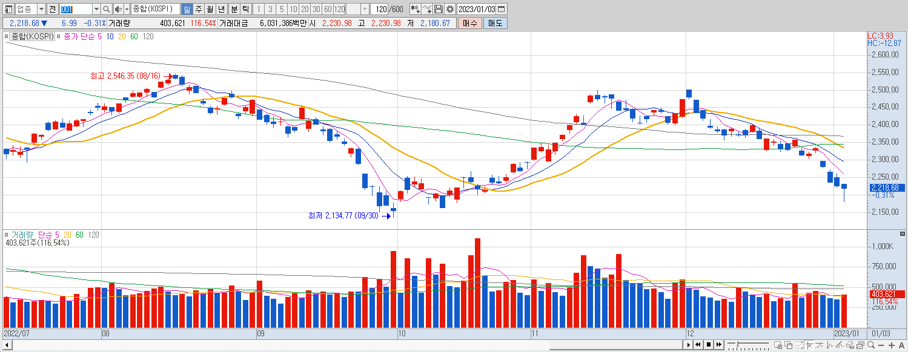Image resolution: width=908 pixels, height=352 pixels.
Task: Click the diagonal trend line tool icon
Action: click(840, 345)
